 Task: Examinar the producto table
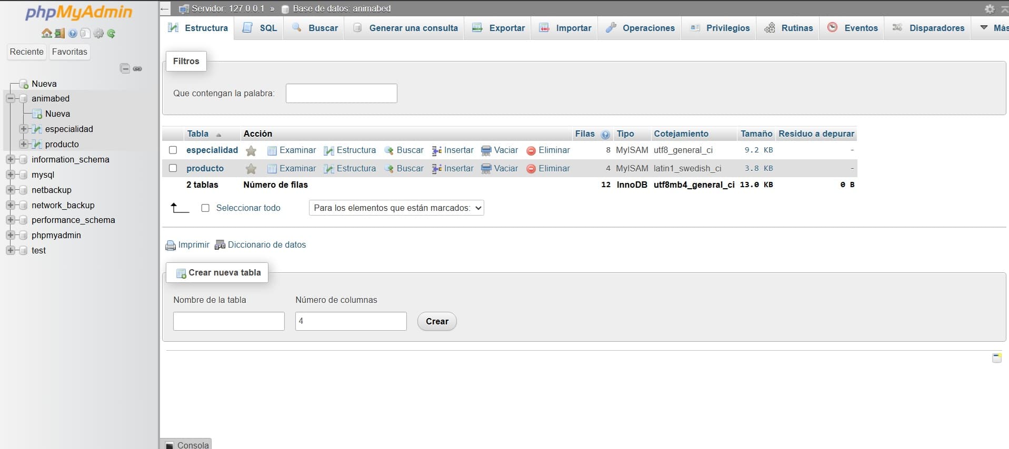click(x=292, y=169)
